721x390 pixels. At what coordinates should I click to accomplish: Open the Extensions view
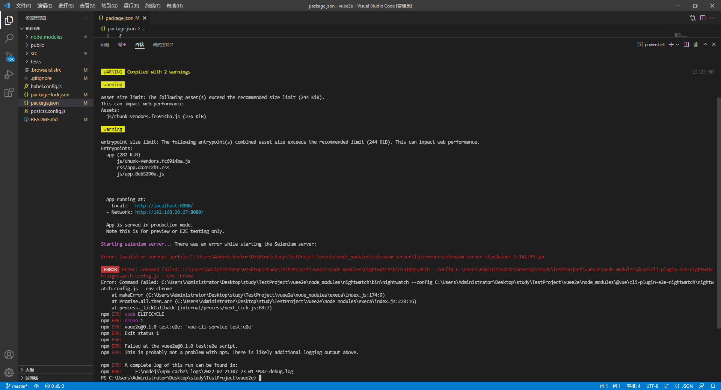[9, 92]
